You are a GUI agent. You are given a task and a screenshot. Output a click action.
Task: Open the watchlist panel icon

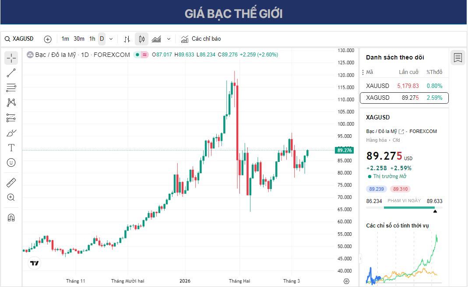(457, 58)
